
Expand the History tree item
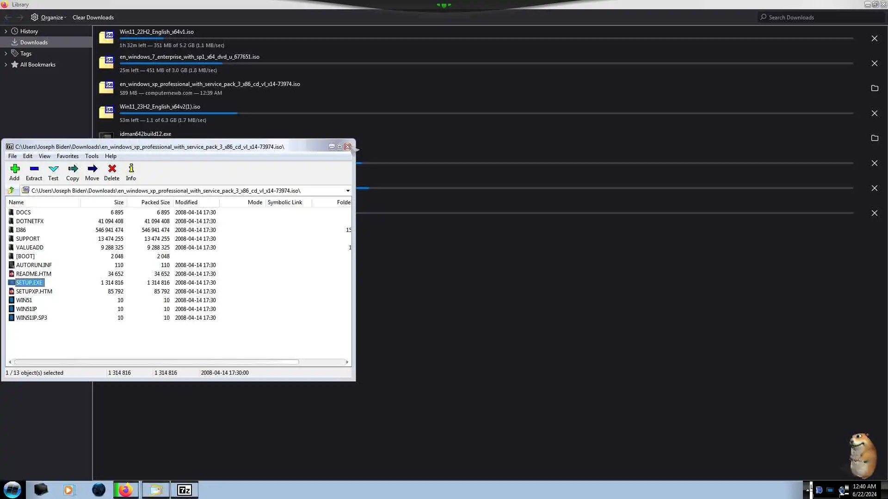click(x=6, y=31)
